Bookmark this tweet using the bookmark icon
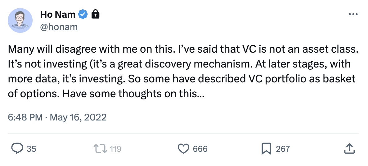 pos(266,149)
